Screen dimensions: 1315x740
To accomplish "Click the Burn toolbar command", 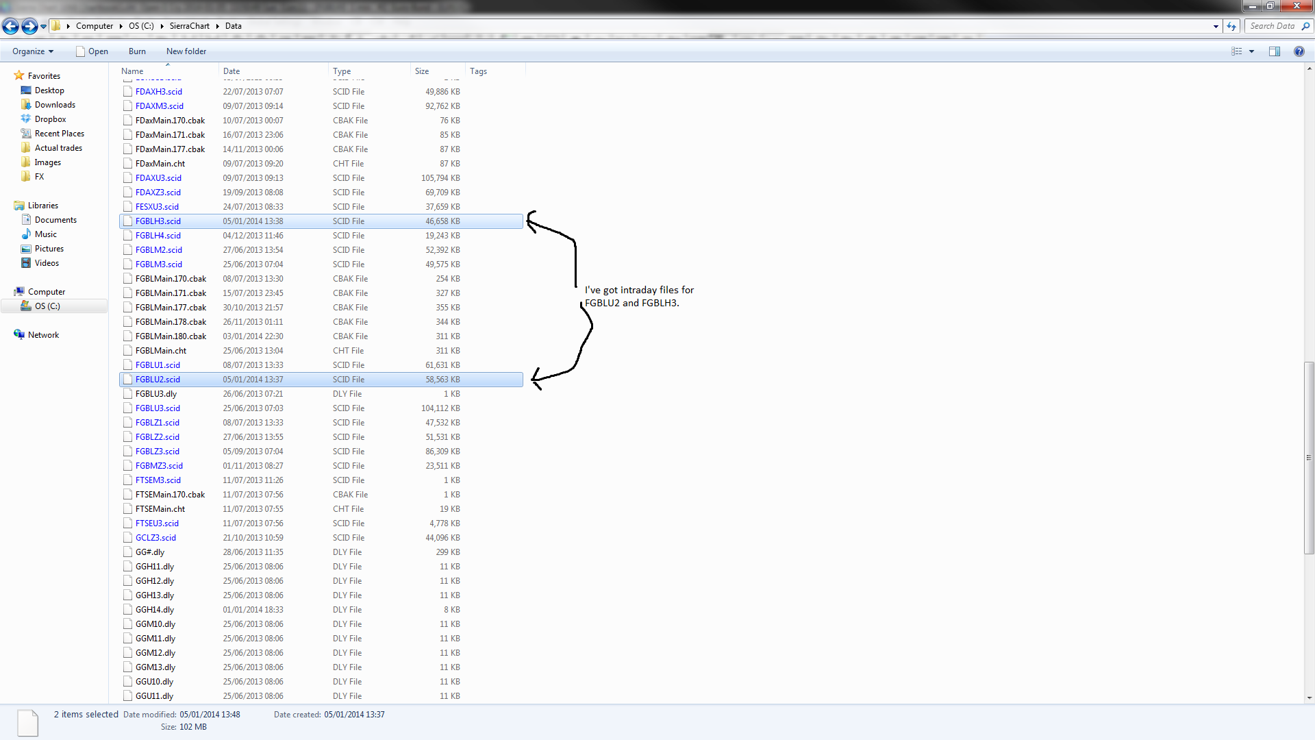I will click(137, 51).
